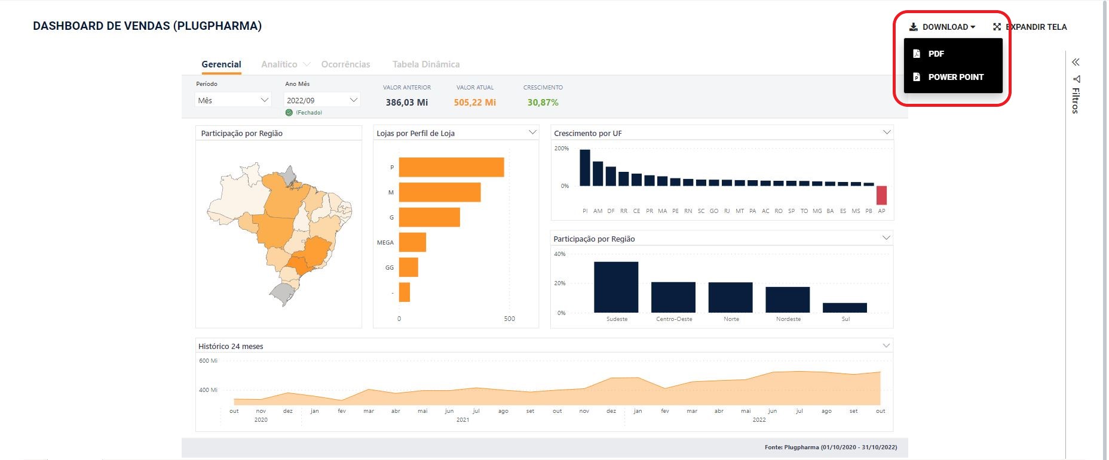This screenshot has height=460, width=1109.
Task: Click the Filtros funnel icon
Action: (x=1076, y=79)
